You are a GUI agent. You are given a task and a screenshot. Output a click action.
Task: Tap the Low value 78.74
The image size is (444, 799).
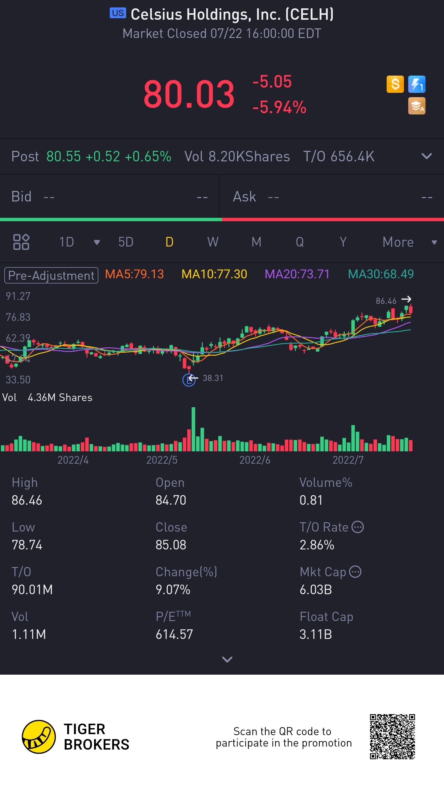click(27, 545)
